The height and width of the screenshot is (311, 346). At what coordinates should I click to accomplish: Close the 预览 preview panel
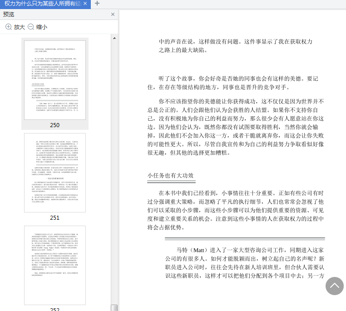tap(113, 15)
